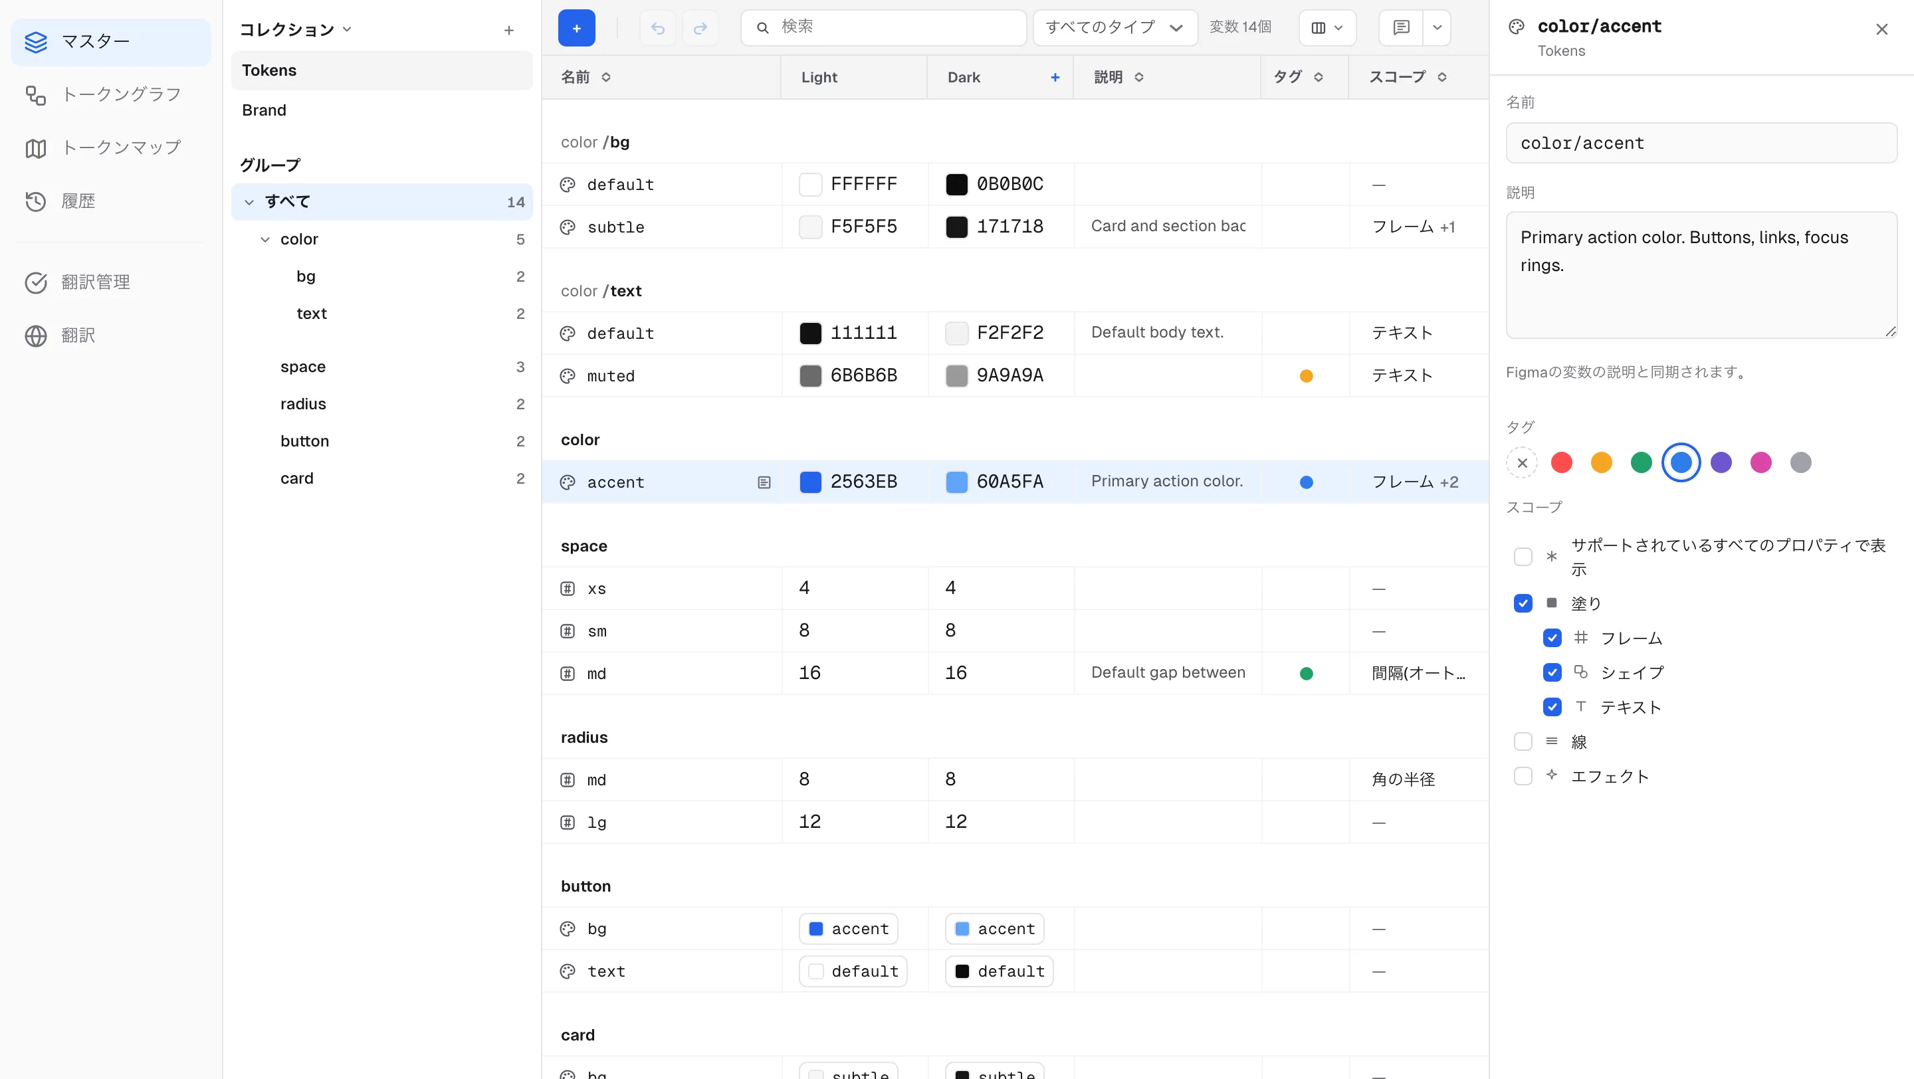
Task: Add a new collection with plus icon
Action: pos(509,30)
